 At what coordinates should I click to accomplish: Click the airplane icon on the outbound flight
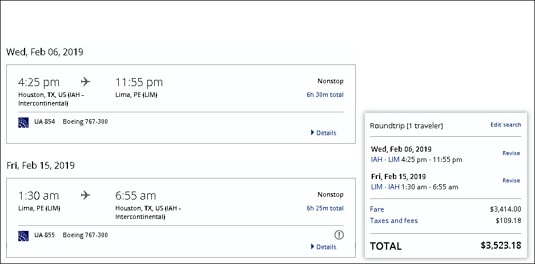(86, 82)
